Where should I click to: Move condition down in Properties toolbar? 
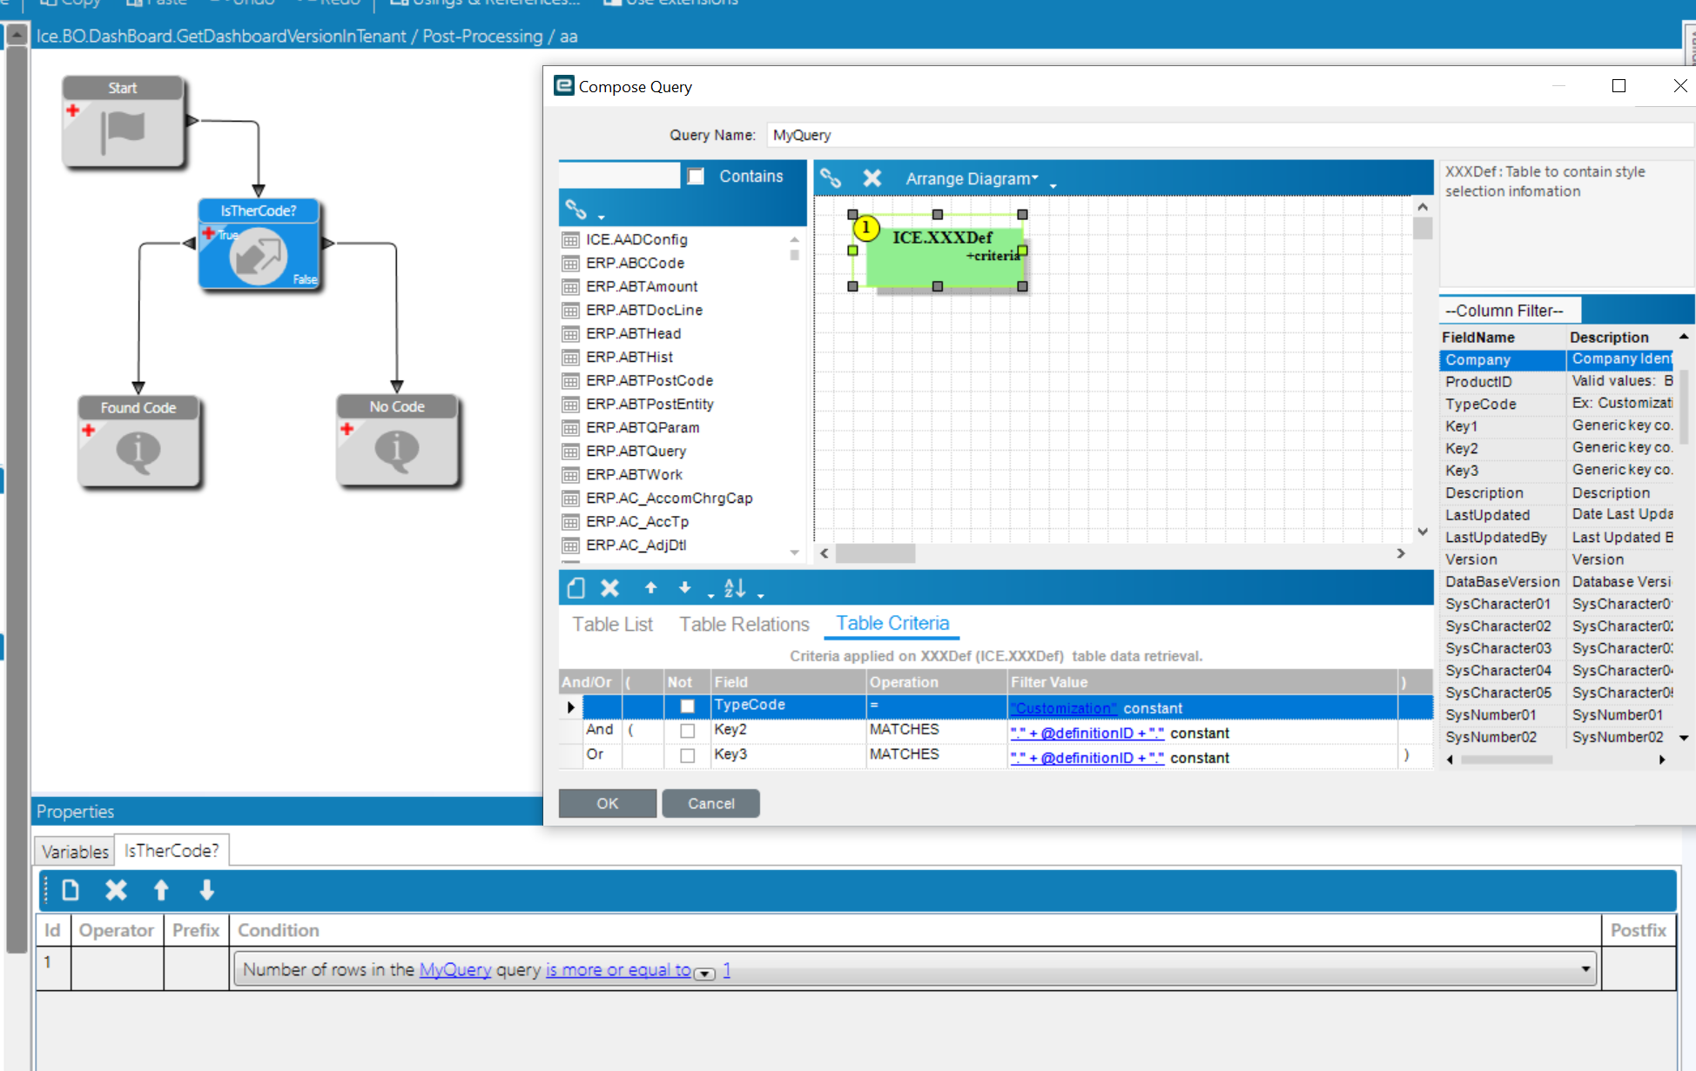point(206,890)
